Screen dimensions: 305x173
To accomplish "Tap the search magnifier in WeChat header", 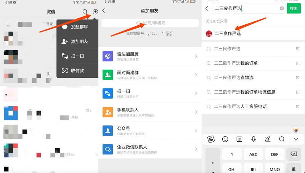I will click(85, 12).
